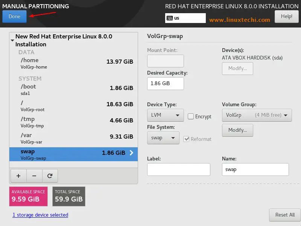Click the ATA VBOX HARDDISK (sda) device text
Image resolution: width=301 pixels, height=226 pixels.
(x=252, y=58)
